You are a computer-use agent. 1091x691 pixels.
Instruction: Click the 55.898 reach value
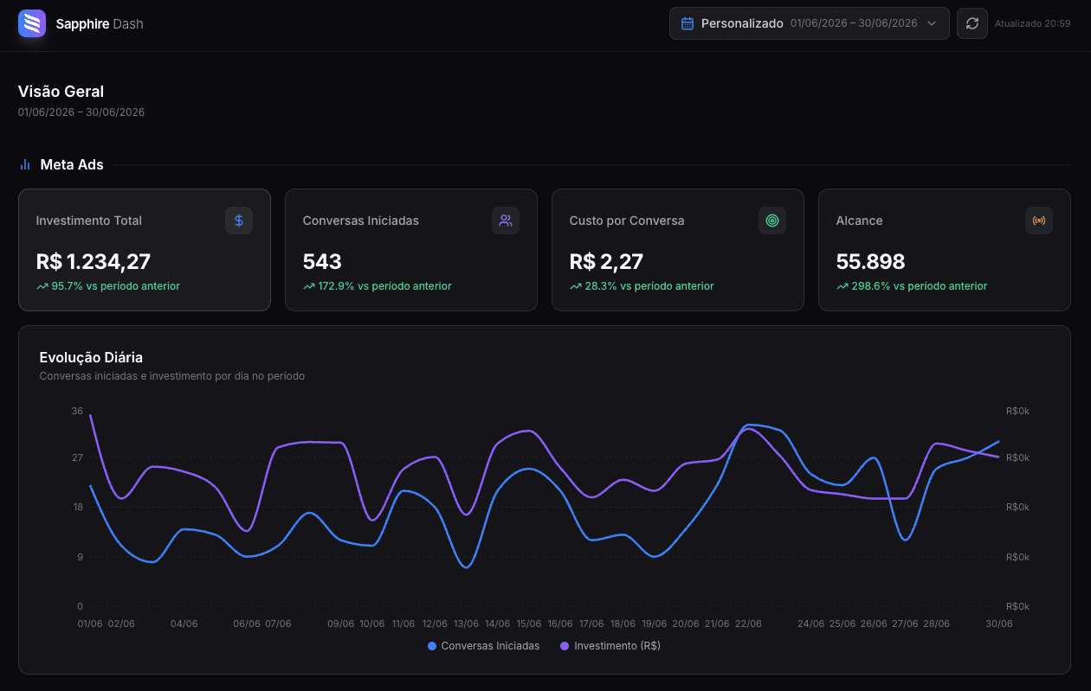click(x=870, y=261)
